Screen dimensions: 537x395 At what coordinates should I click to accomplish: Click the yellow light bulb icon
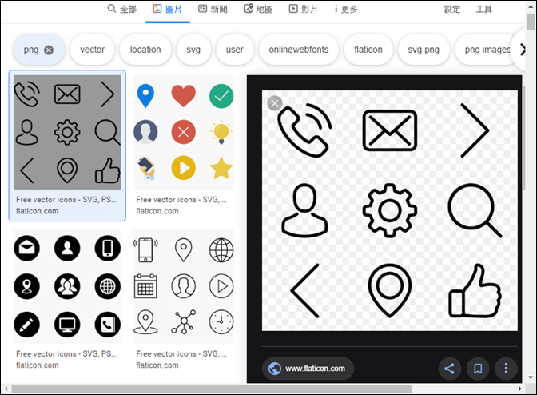(x=221, y=132)
